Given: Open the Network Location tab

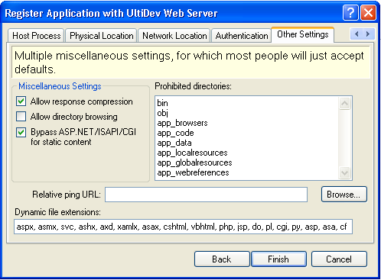Looking at the screenshot, I should [x=174, y=36].
